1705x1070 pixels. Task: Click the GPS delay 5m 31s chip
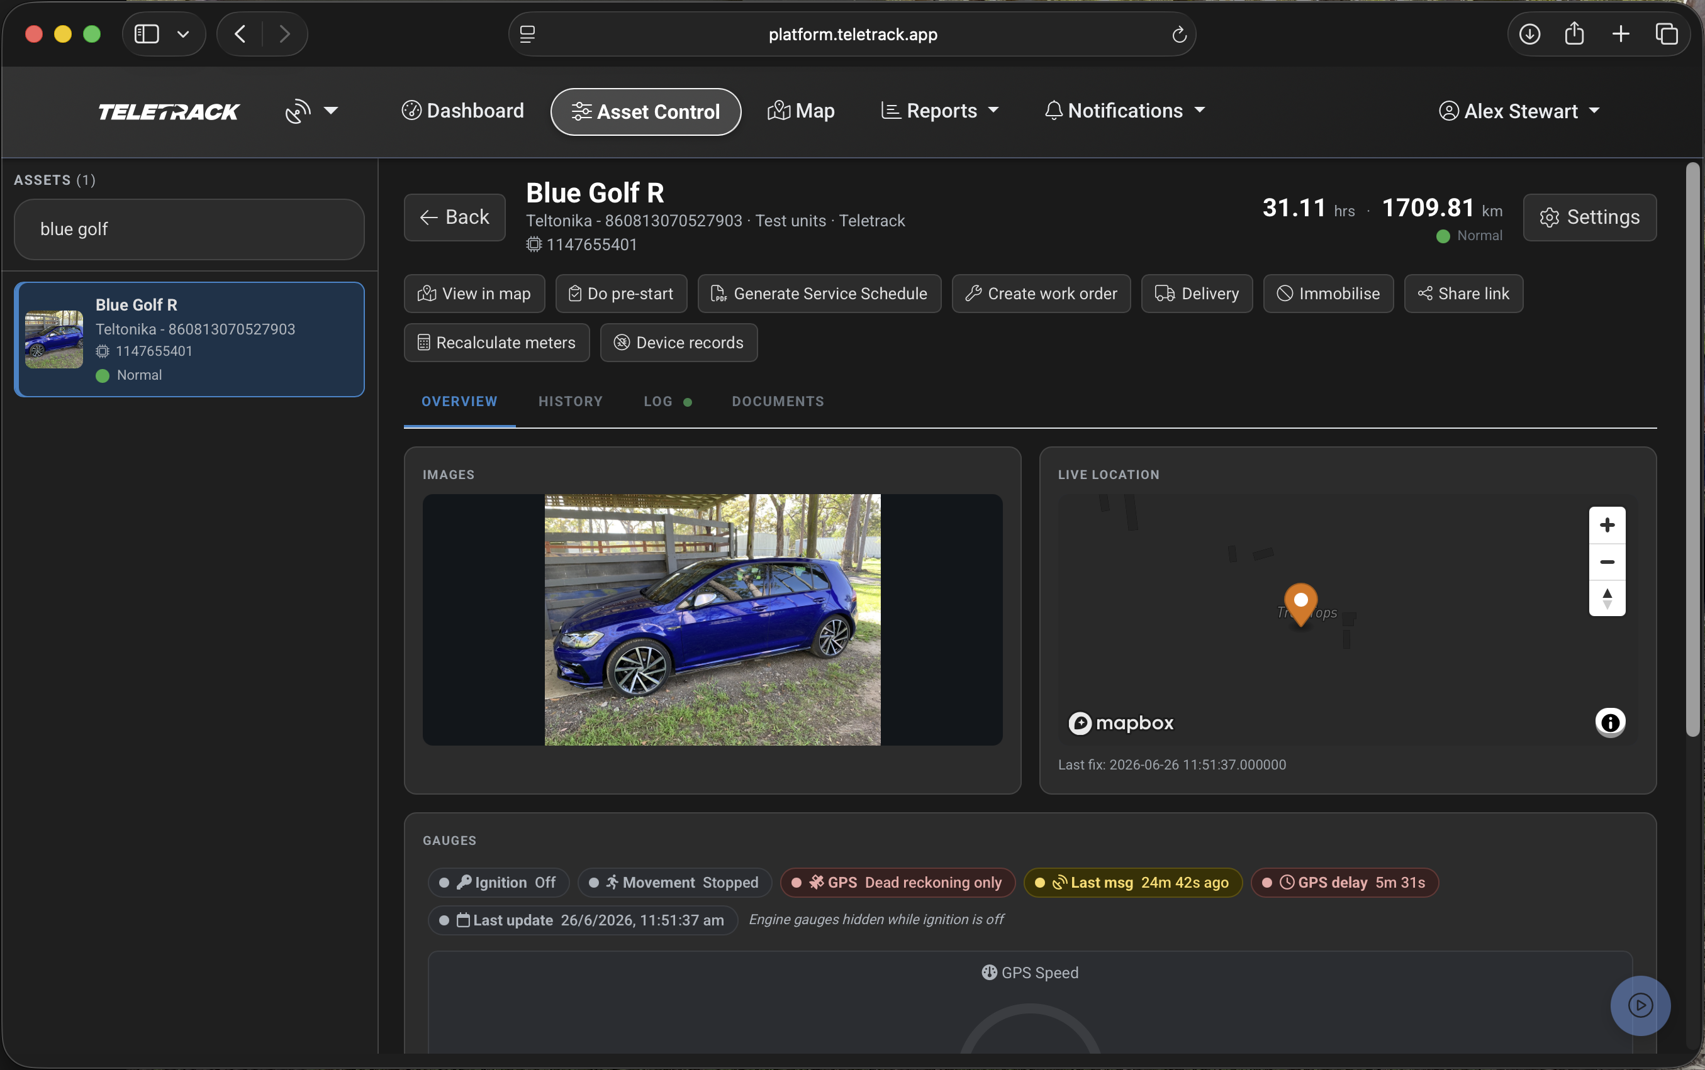[1344, 883]
